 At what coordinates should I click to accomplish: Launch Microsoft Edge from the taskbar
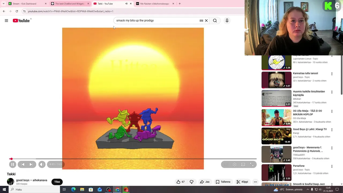tap(73, 190)
